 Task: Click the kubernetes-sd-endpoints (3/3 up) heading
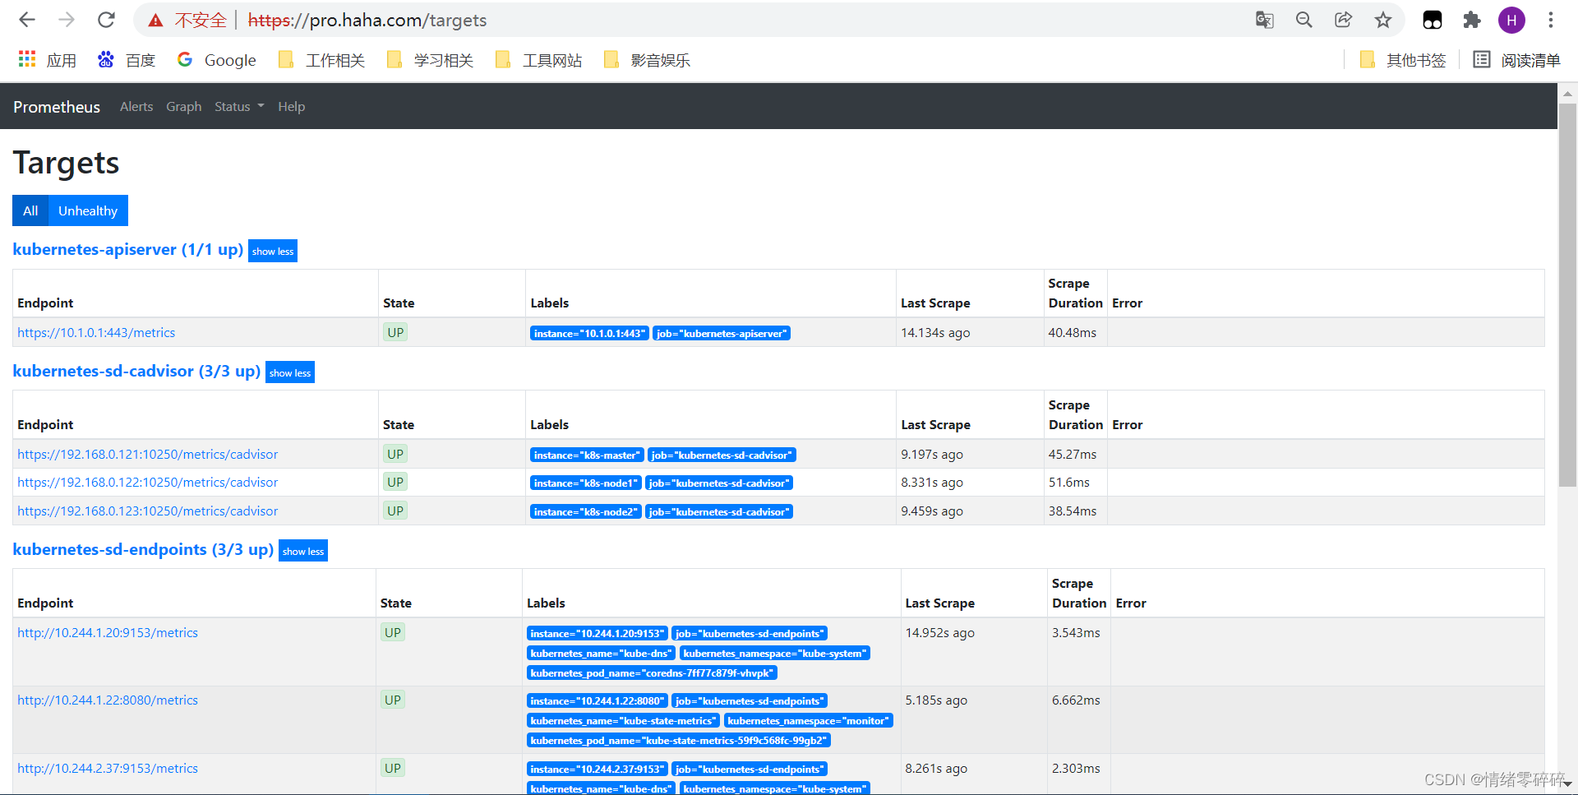(x=143, y=549)
